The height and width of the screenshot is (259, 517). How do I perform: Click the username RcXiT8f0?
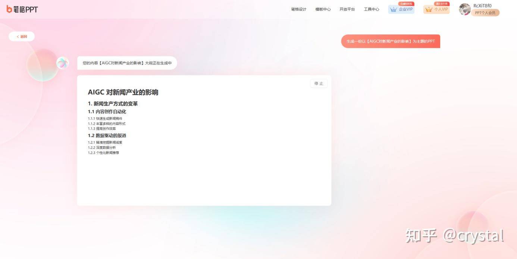point(482,6)
